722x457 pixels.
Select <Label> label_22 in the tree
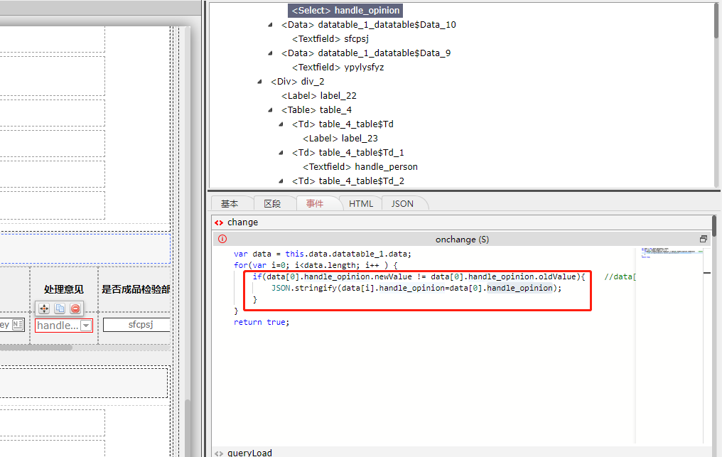click(x=319, y=96)
